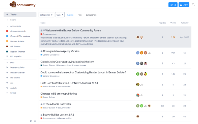The image size is (198, 124).
Task: Click the Log In button
Action: (184, 5)
